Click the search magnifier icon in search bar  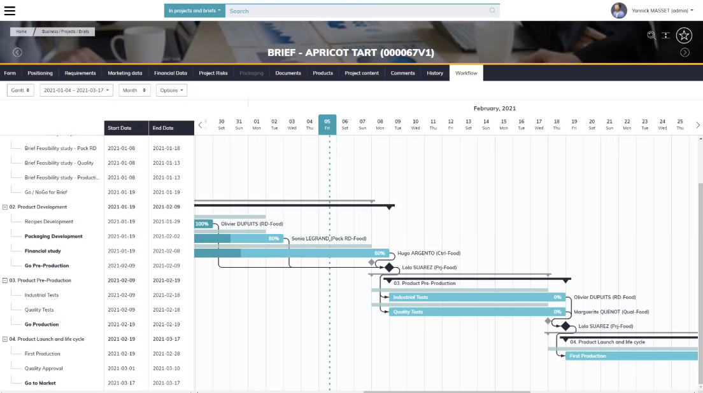pyautogui.click(x=492, y=11)
